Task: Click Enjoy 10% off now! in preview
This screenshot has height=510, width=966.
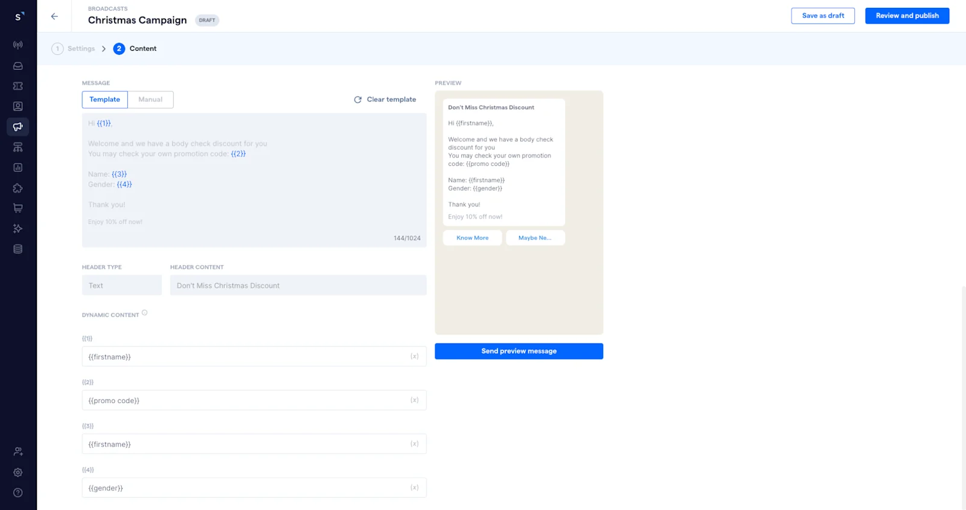Action: pyautogui.click(x=475, y=217)
